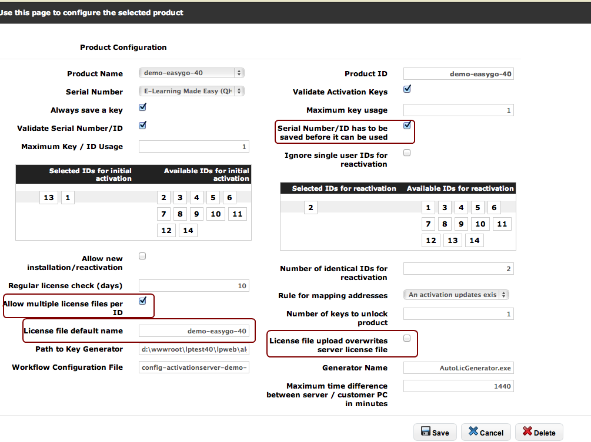Screen dimensions: 591x442
Task: Click available reactivation ID 1
Action: 428,207
